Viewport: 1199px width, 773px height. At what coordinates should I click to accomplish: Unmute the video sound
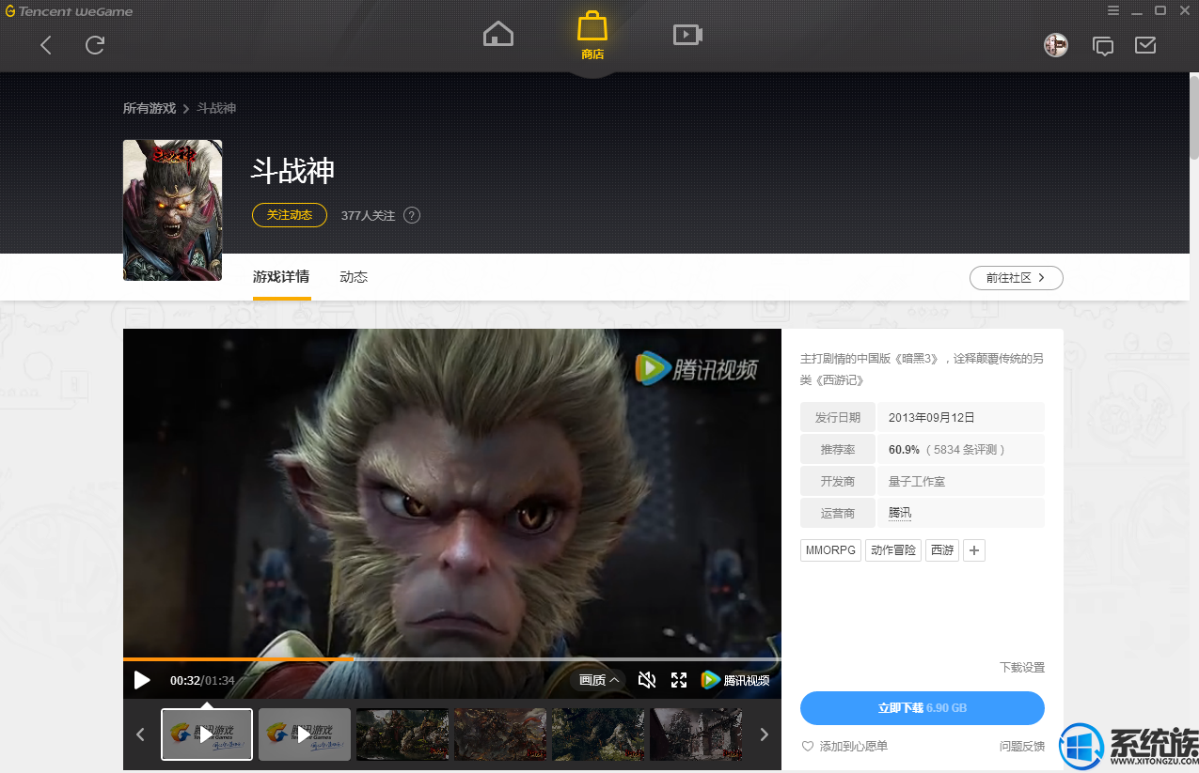coord(646,680)
